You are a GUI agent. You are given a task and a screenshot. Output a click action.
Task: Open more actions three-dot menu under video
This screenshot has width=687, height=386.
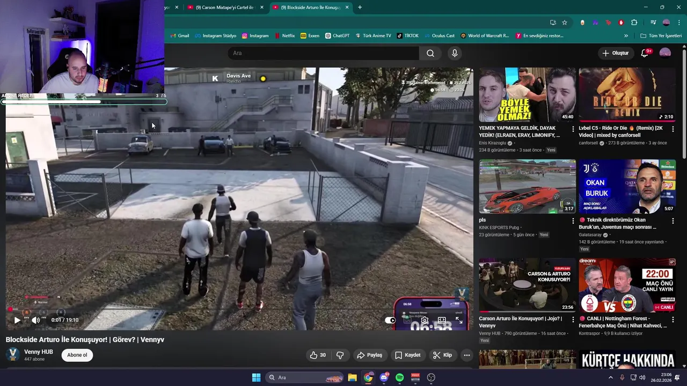[467, 355]
